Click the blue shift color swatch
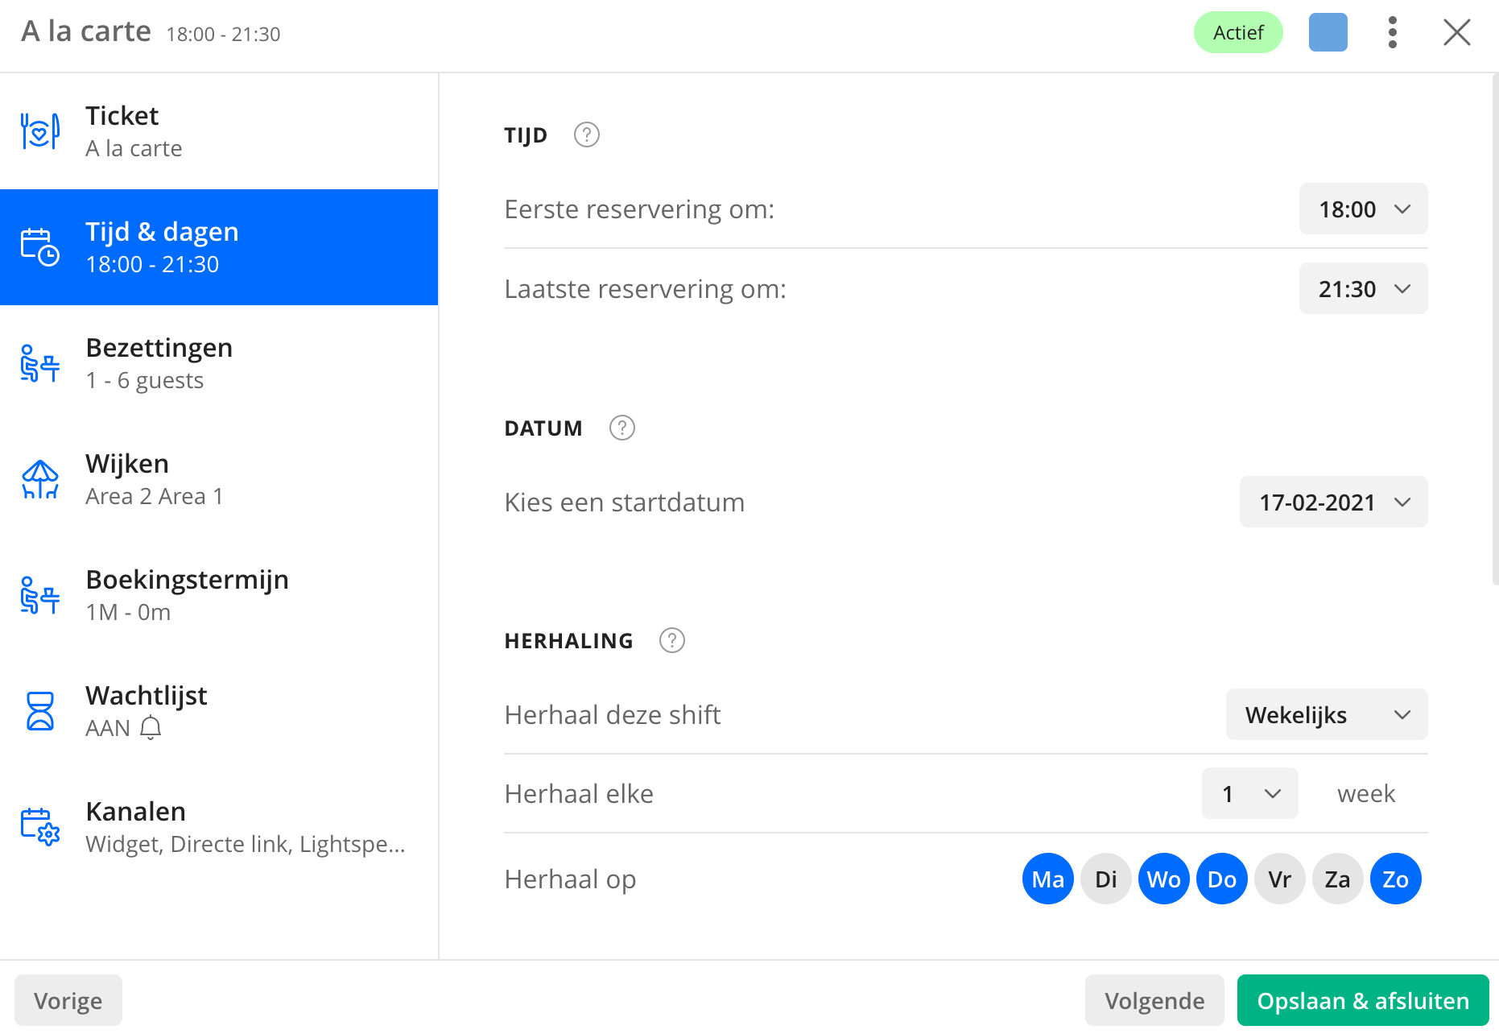 (1328, 33)
